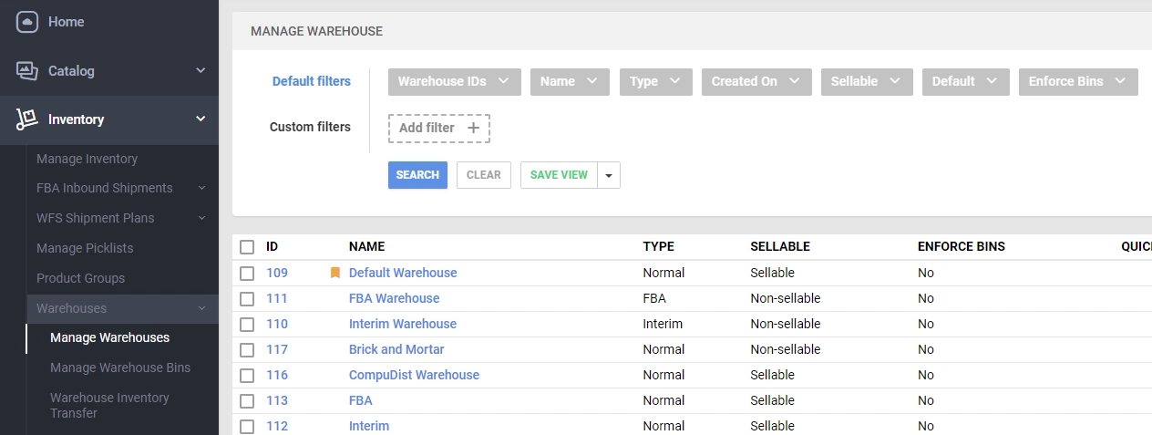1152x435 pixels.
Task: Check the box for warehouse ID 116
Action: coord(247,375)
